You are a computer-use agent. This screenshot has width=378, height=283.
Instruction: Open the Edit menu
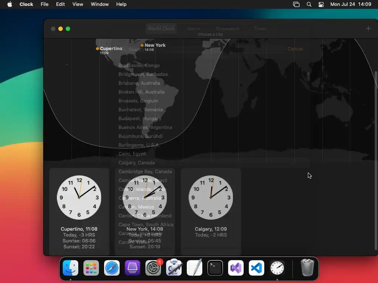[60, 4]
